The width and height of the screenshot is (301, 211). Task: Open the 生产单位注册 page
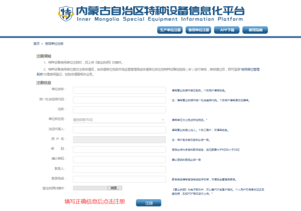[170, 30]
